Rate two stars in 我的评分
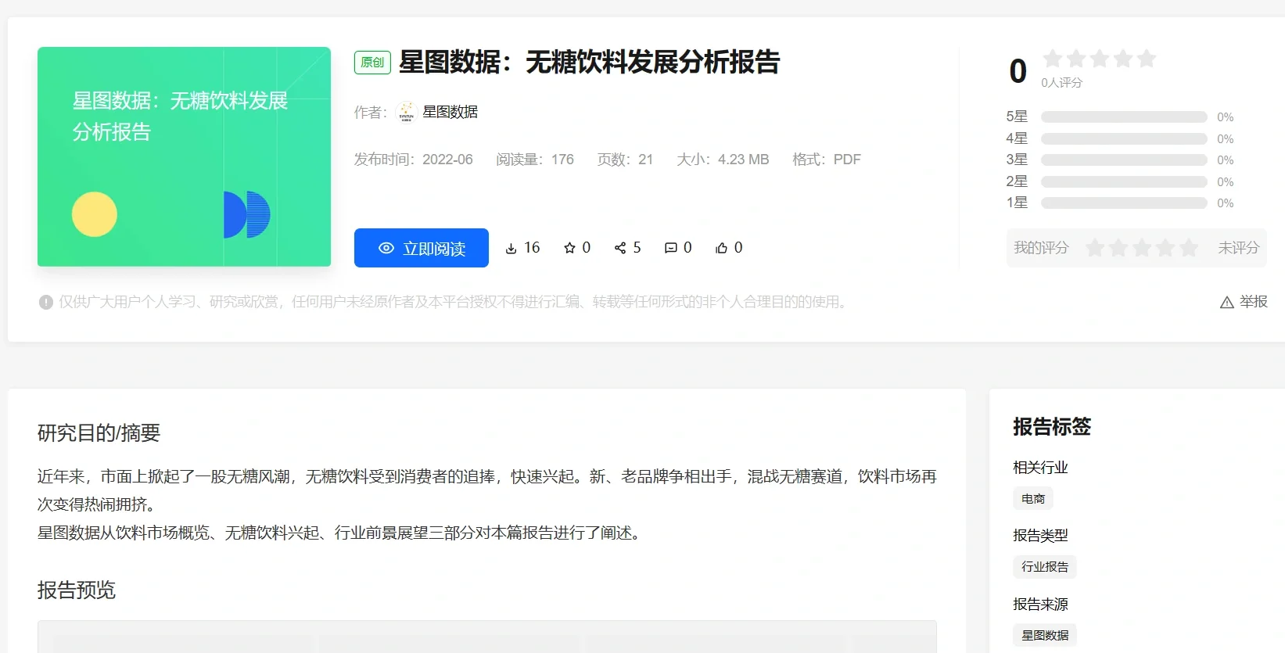 point(1118,248)
